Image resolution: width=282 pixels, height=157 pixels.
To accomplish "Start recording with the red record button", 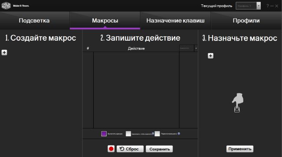I will pos(111,149).
